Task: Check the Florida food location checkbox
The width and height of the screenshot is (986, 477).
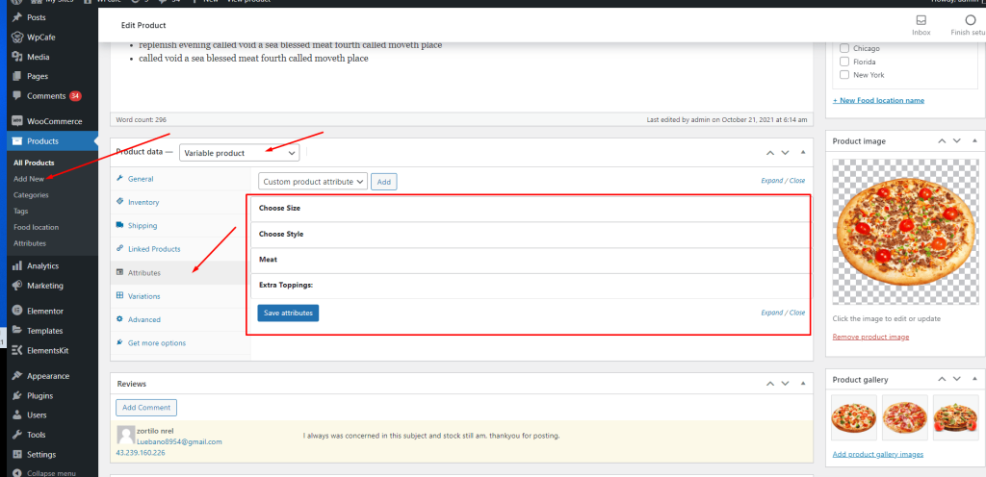Action: point(844,62)
